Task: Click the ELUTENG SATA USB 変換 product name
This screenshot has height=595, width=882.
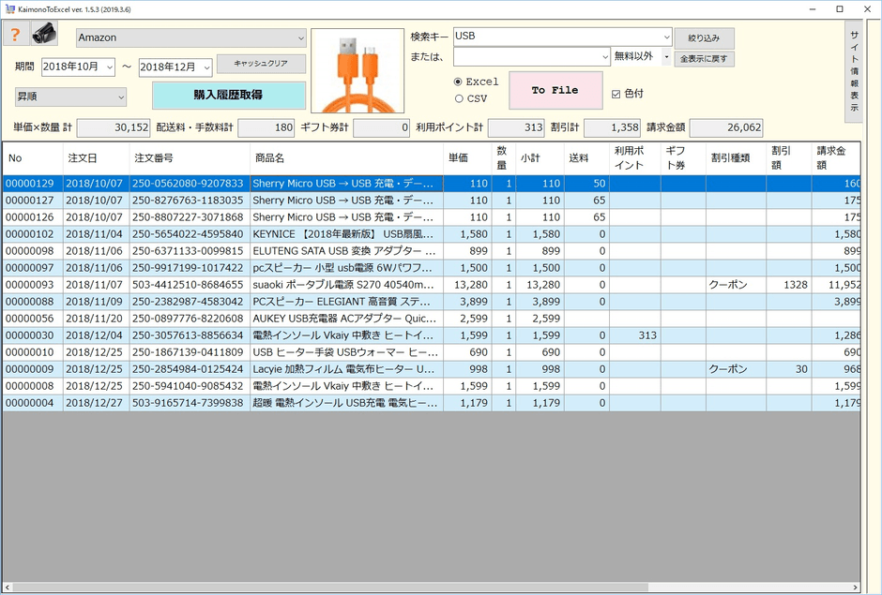Action: coord(343,251)
